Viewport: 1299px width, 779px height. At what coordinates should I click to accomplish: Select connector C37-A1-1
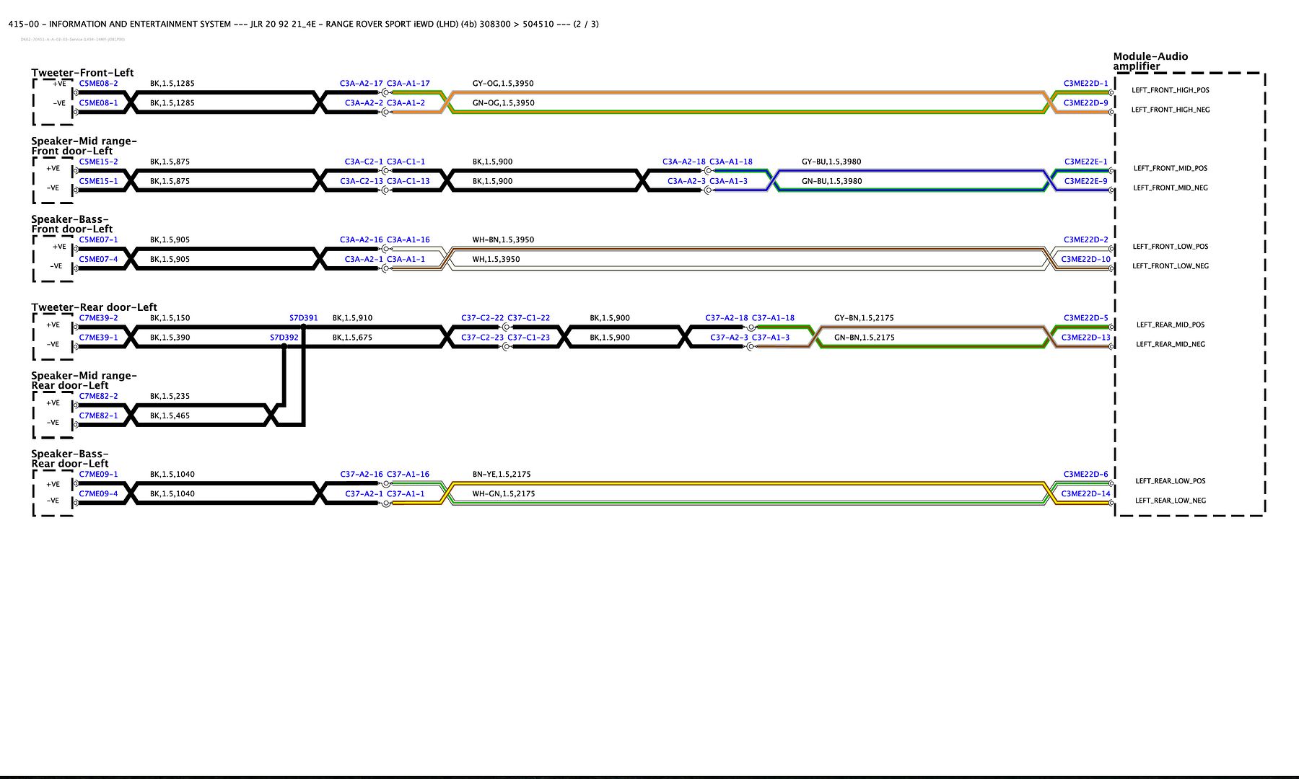(406, 493)
